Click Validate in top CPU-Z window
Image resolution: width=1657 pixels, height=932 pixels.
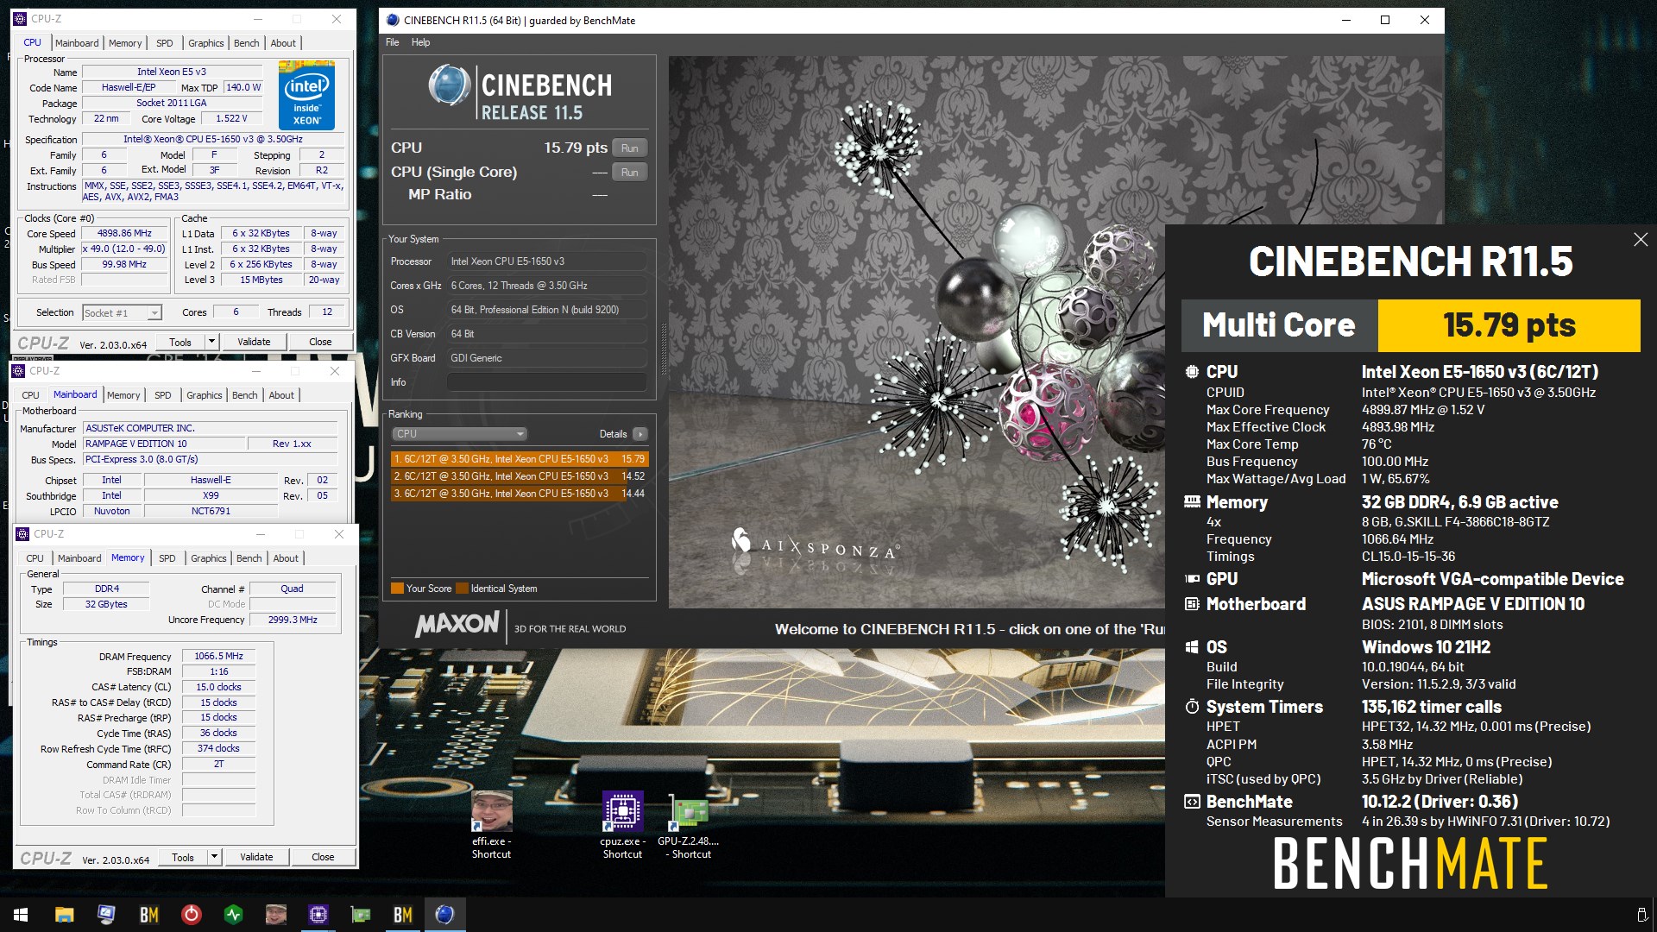pyautogui.click(x=254, y=342)
